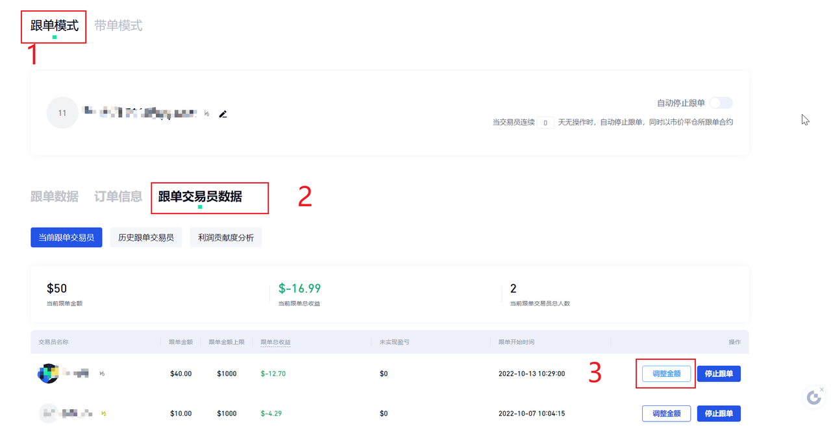Open the floating round widget icon at right edge
Screen dimensions: 831x430
click(x=813, y=398)
